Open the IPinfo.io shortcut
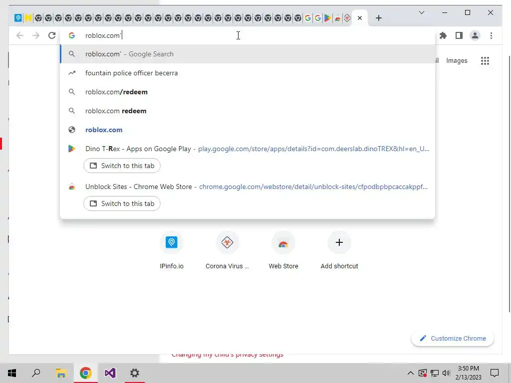511x383 pixels. pos(172,251)
